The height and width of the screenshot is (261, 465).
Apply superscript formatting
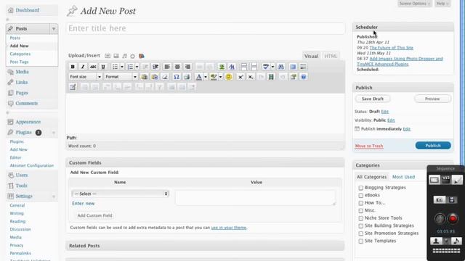click(240, 77)
